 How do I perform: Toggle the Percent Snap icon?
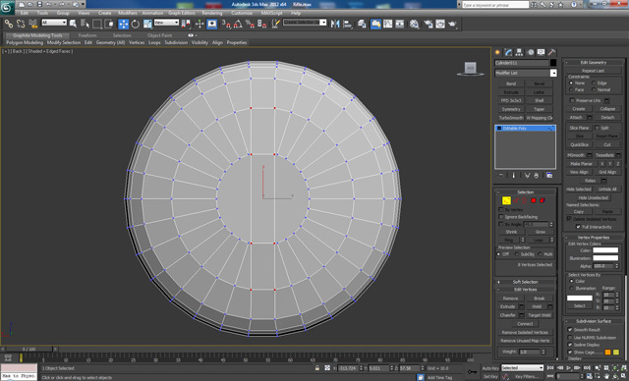pos(250,24)
